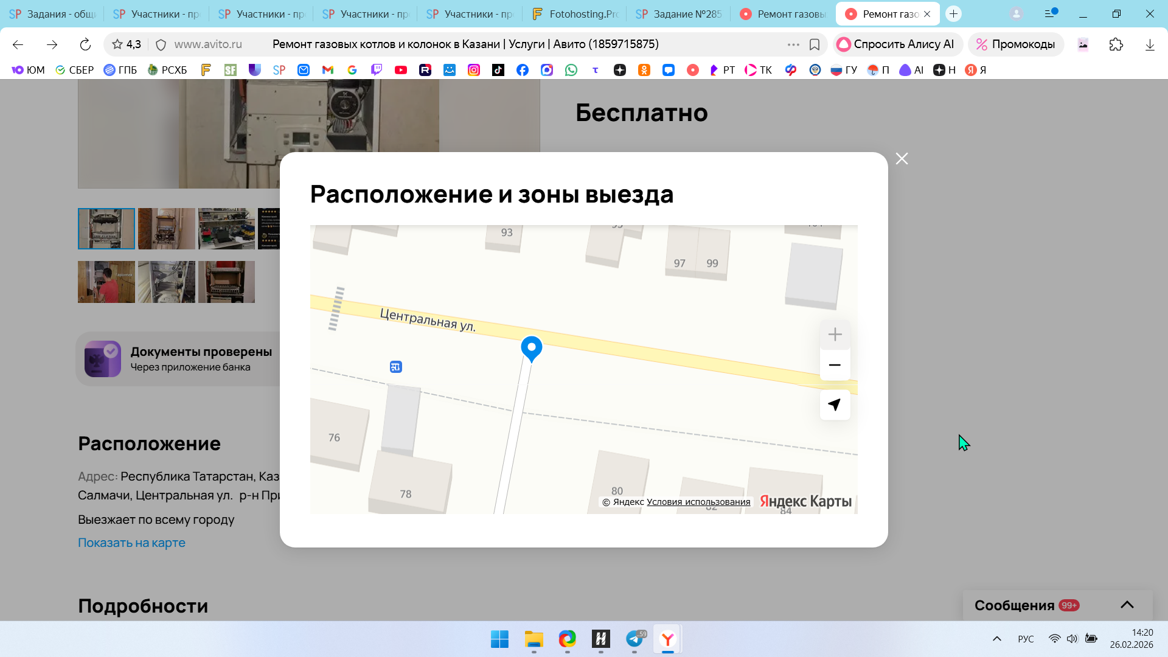Reload the page with refresh icon
This screenshot has width=1168, height=657.
pyautogui.click(x=85, y=44)
